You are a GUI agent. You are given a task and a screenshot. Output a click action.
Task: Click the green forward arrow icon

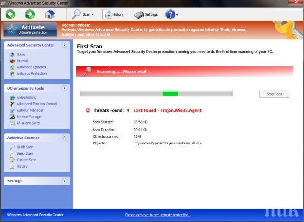click(29, 14)
